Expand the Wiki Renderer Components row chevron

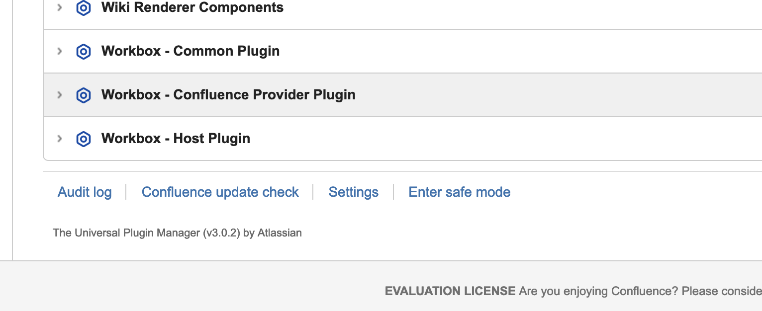tap(59, 8)
